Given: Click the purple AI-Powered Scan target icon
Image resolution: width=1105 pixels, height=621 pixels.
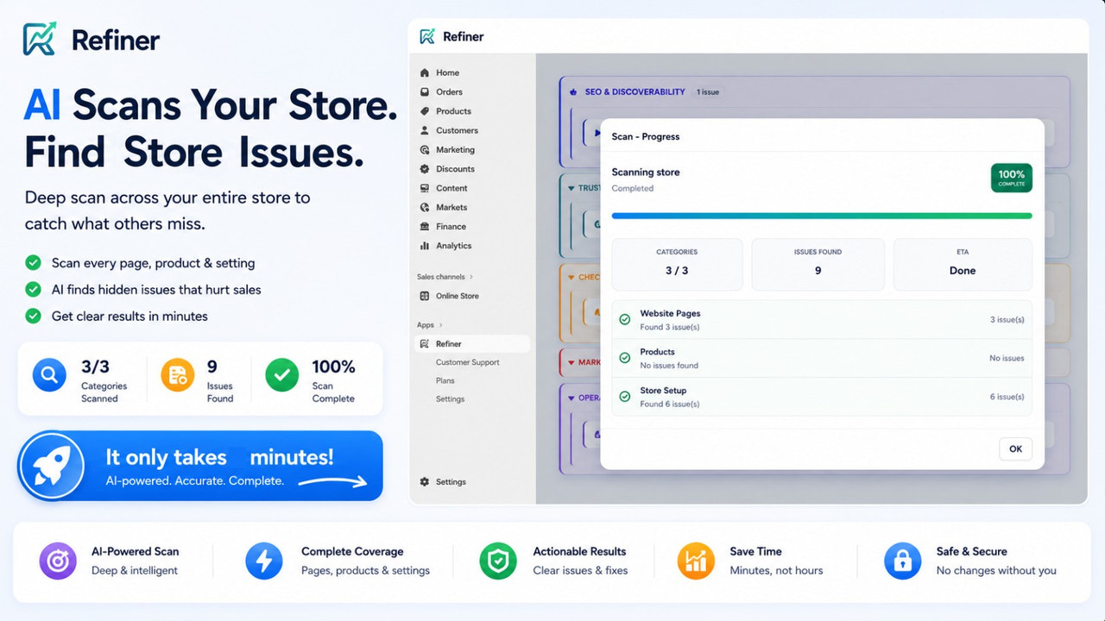Looking at the screenshot, I should tap(58, 561).
